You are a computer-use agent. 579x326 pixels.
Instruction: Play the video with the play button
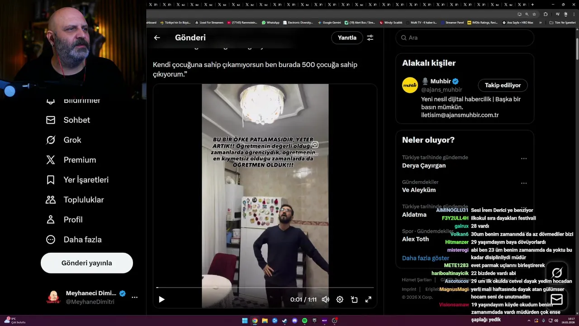[161, 299]
